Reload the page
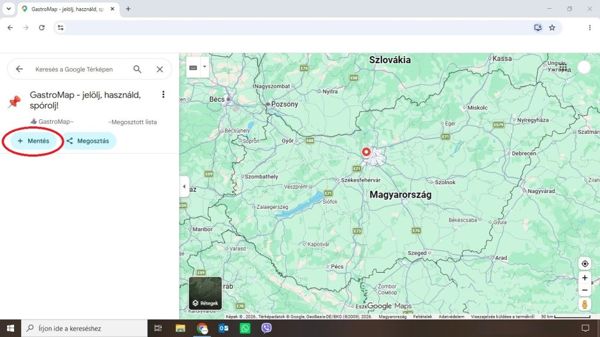This screenshot has width=600, height=337. 42,27
